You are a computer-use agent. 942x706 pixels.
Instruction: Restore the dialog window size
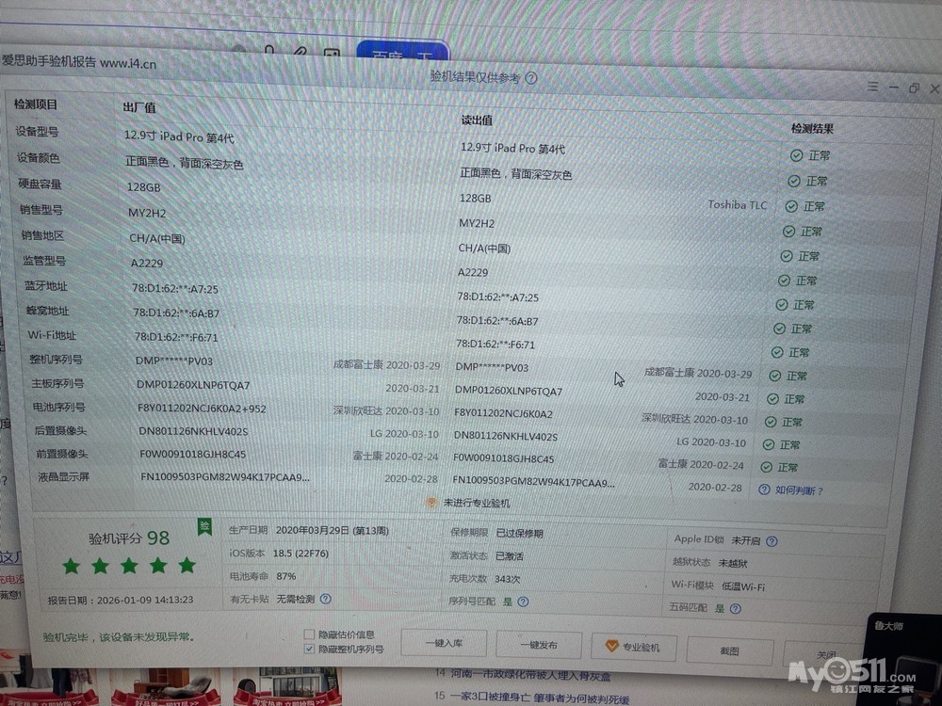coord(914,88)
